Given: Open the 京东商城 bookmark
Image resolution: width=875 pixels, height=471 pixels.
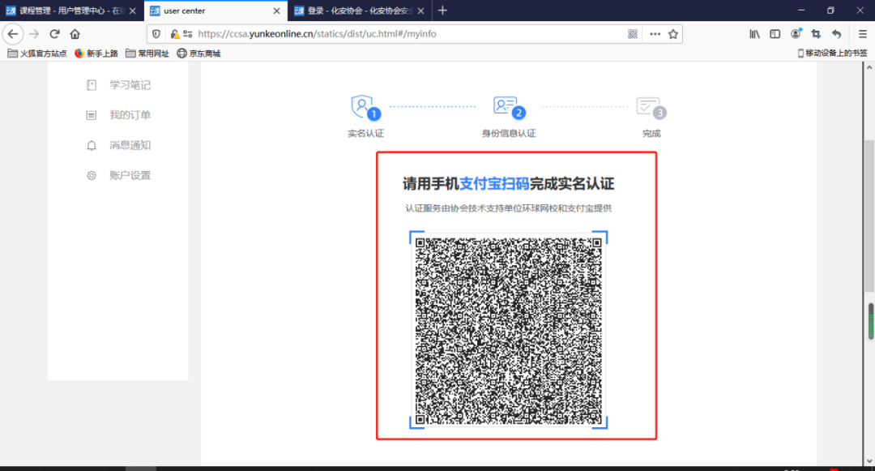Looking at the screenshot, I should point(198,54).
